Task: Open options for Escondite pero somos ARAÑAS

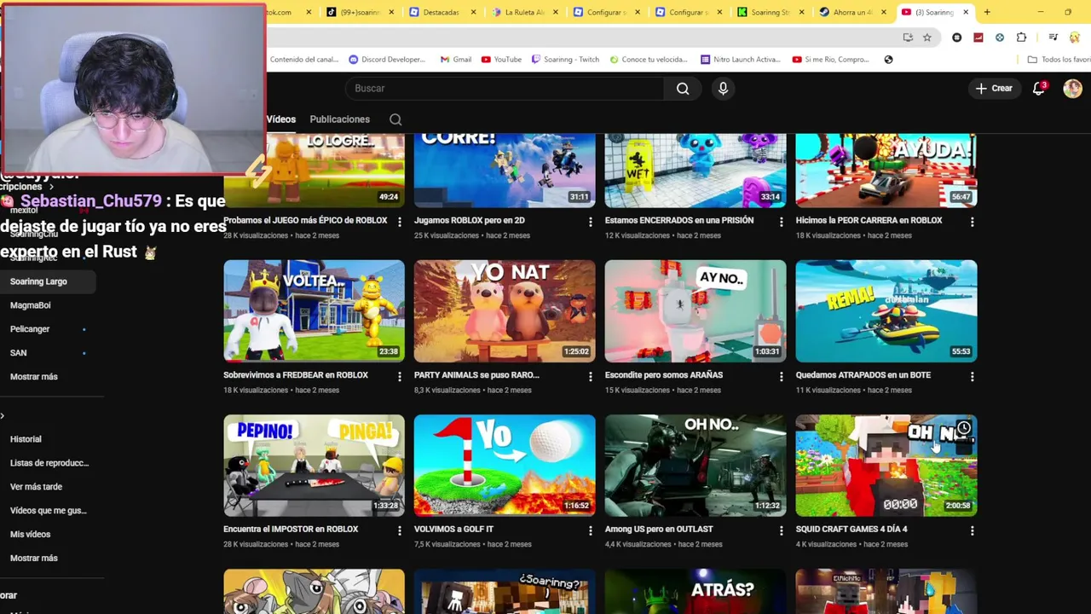Action: tap(782, 376)
